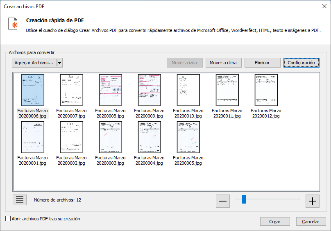Click the plus zoom-in thumbnail button
Viewport: 331px width, 231px height.
coord(313,201)
